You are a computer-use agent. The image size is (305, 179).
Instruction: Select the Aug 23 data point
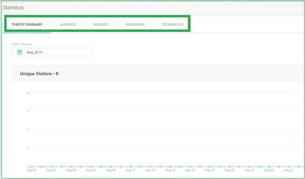point(249,166)
